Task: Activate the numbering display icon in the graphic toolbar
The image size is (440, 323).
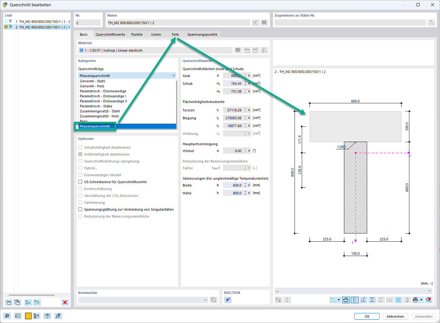Action: coord(389,300)
